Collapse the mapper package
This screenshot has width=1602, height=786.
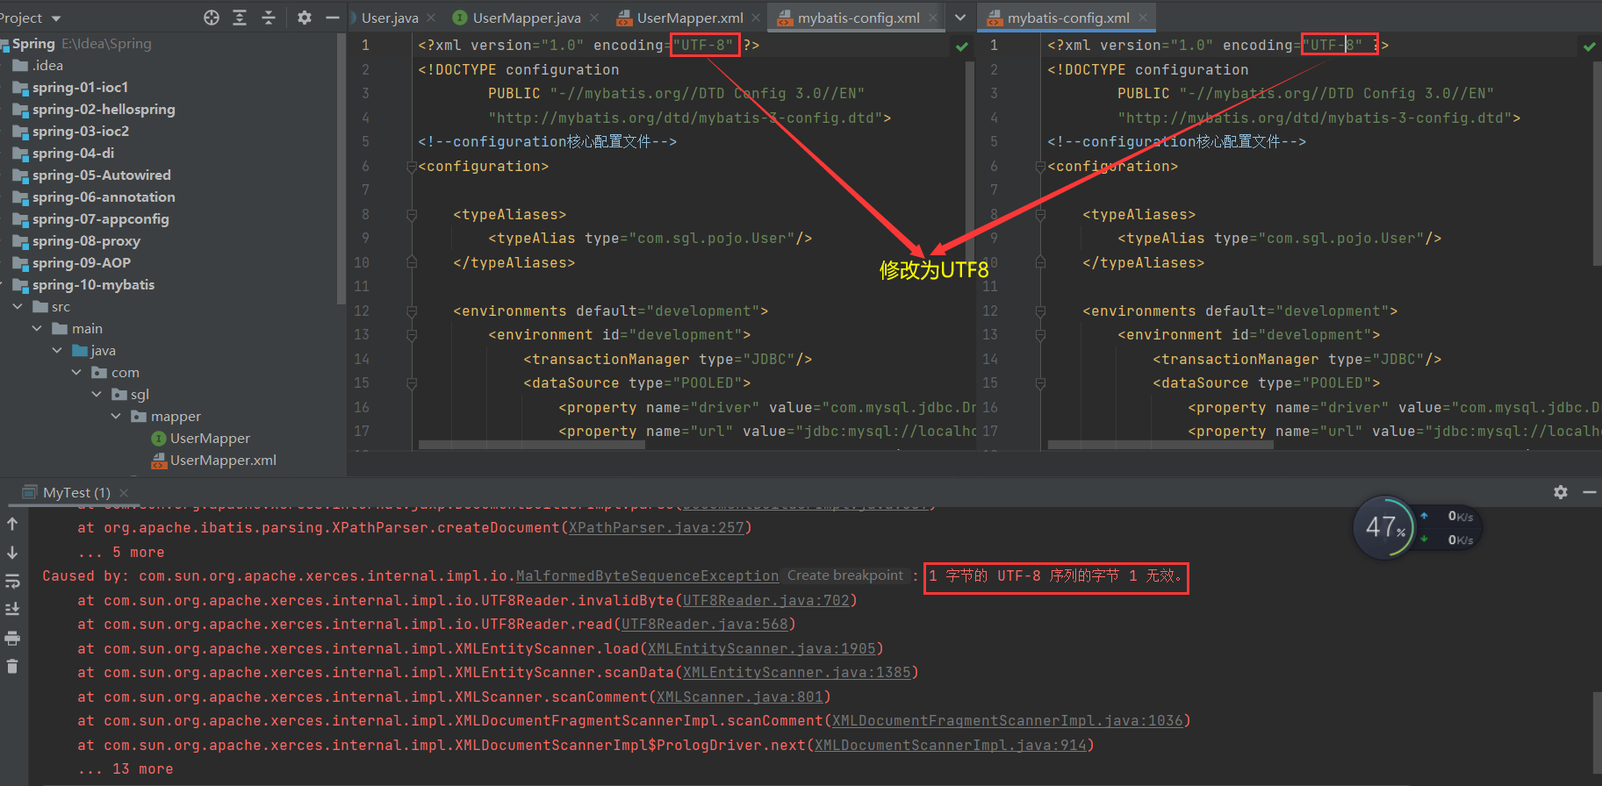click(x=116, y=417)
